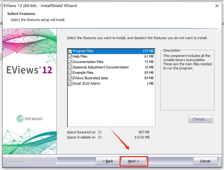Click the component description text
This screenshot has width=224, height=170.
[187, 62]
